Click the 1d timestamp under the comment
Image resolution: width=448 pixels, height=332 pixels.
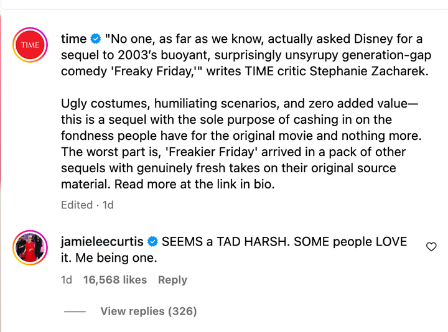pyautogui.click(x=67, y=280)
